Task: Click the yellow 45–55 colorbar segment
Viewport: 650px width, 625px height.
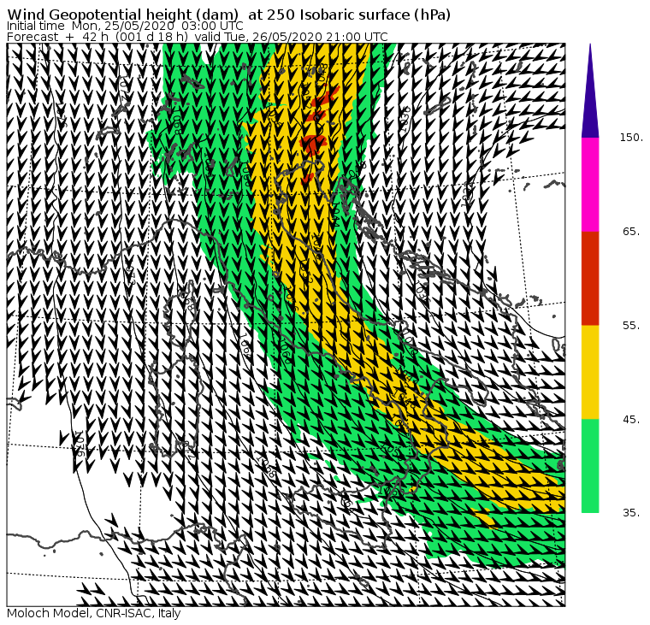Action: point(590,372)
